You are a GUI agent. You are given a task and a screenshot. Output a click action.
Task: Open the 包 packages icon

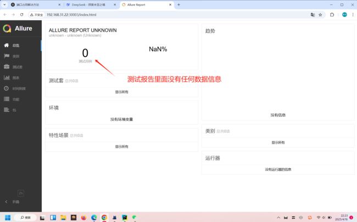pyautogui.click(x=7, y=110)
